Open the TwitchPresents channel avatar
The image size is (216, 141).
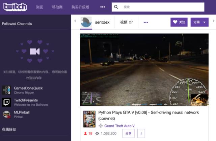tap(6, 102)
